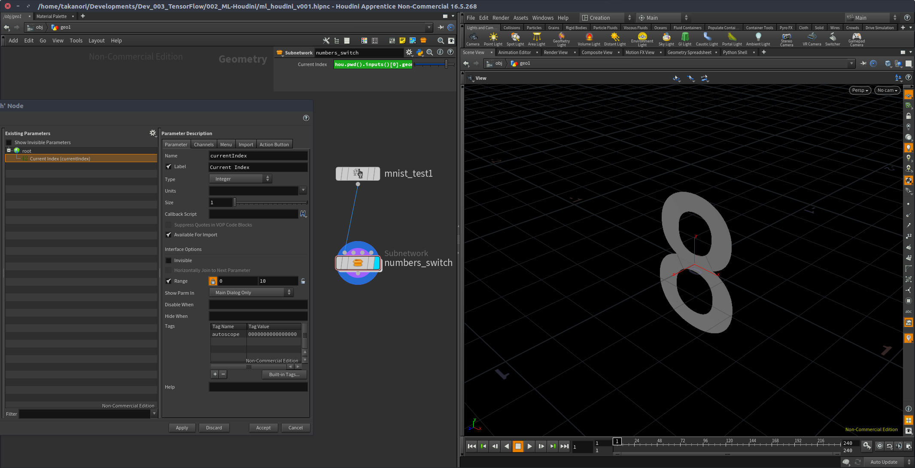This screenshot has width=915, height=468.
Task: Click the Accept button
Action: [x=263, y=428]
